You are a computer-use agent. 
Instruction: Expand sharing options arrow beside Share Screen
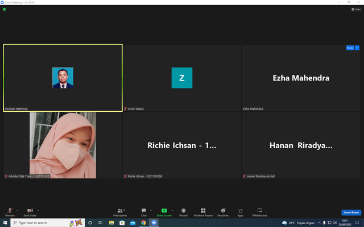pyautogui.click(x=172, y=211)
